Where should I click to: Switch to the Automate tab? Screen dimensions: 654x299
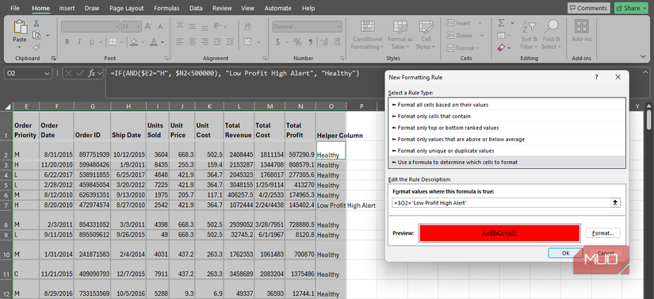click(x=278, y=9)
